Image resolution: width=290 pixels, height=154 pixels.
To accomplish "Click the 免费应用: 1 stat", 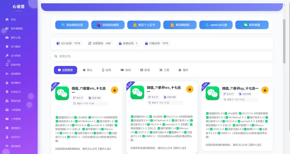I will click(128, 43).
